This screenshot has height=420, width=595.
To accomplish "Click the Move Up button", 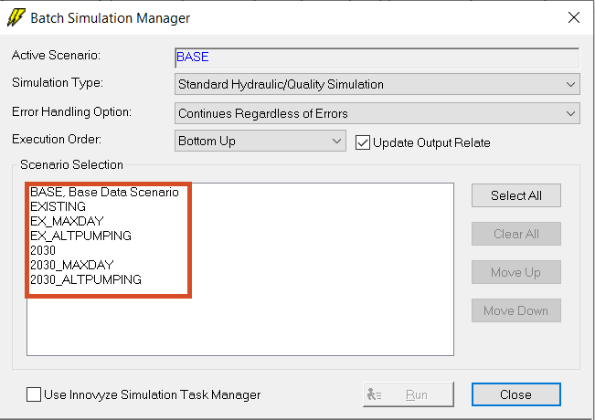I will point(516,272).
